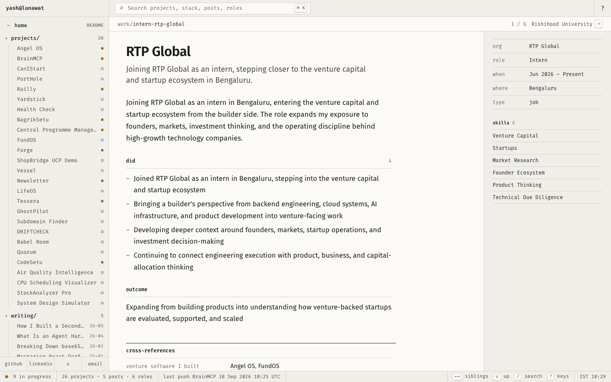Select CodeSetu in the sidebar
Screen dimensions: 611x382
(x=59, y=262)
